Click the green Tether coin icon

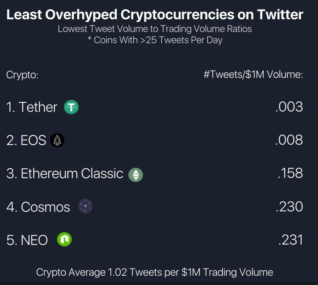[71, 107]
